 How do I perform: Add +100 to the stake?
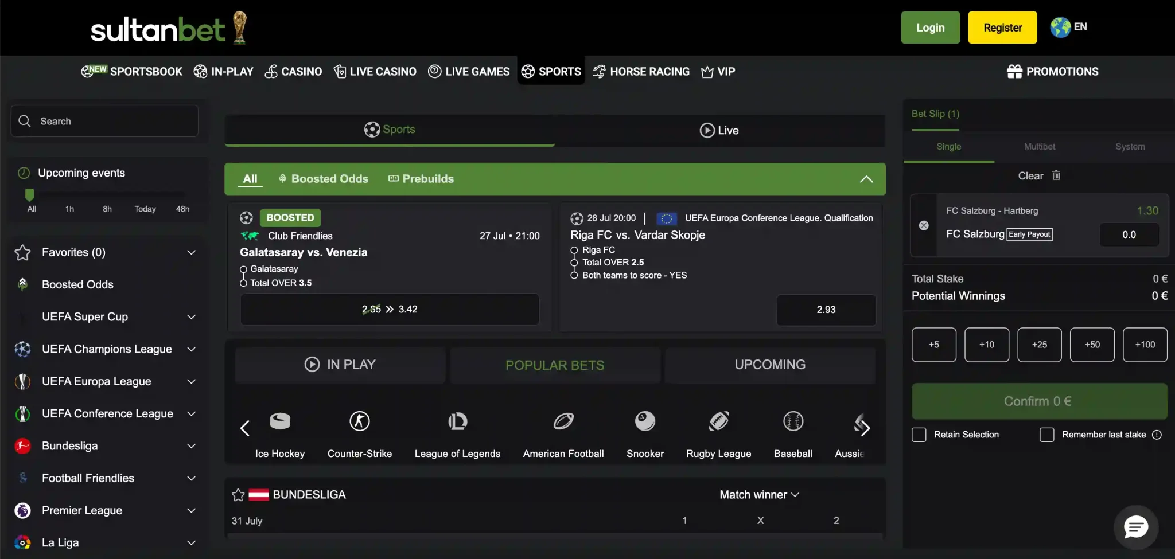pos(1145,345)
